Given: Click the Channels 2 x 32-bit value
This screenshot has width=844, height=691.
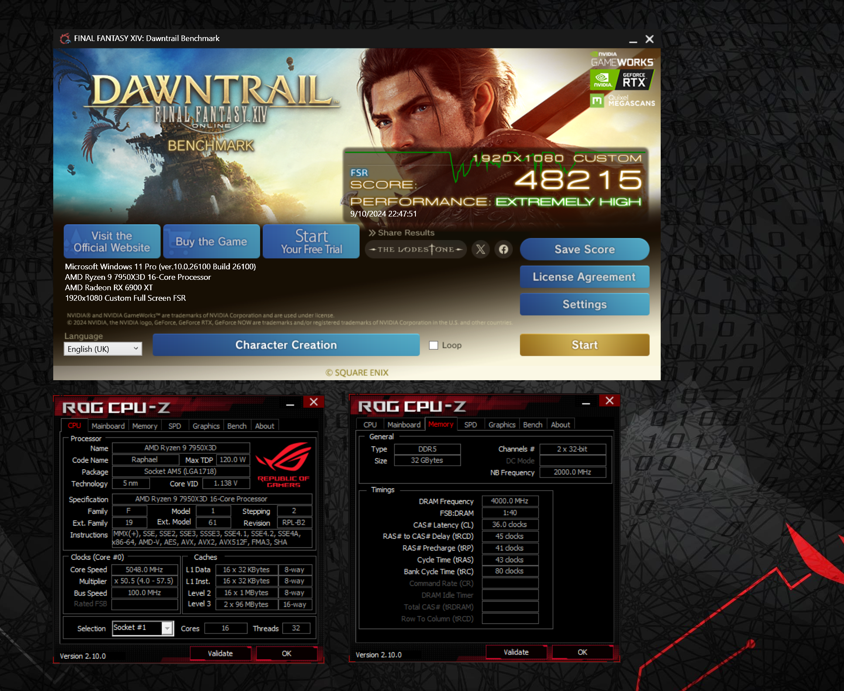Looking at the screenshot, I should tap(573, 449).
